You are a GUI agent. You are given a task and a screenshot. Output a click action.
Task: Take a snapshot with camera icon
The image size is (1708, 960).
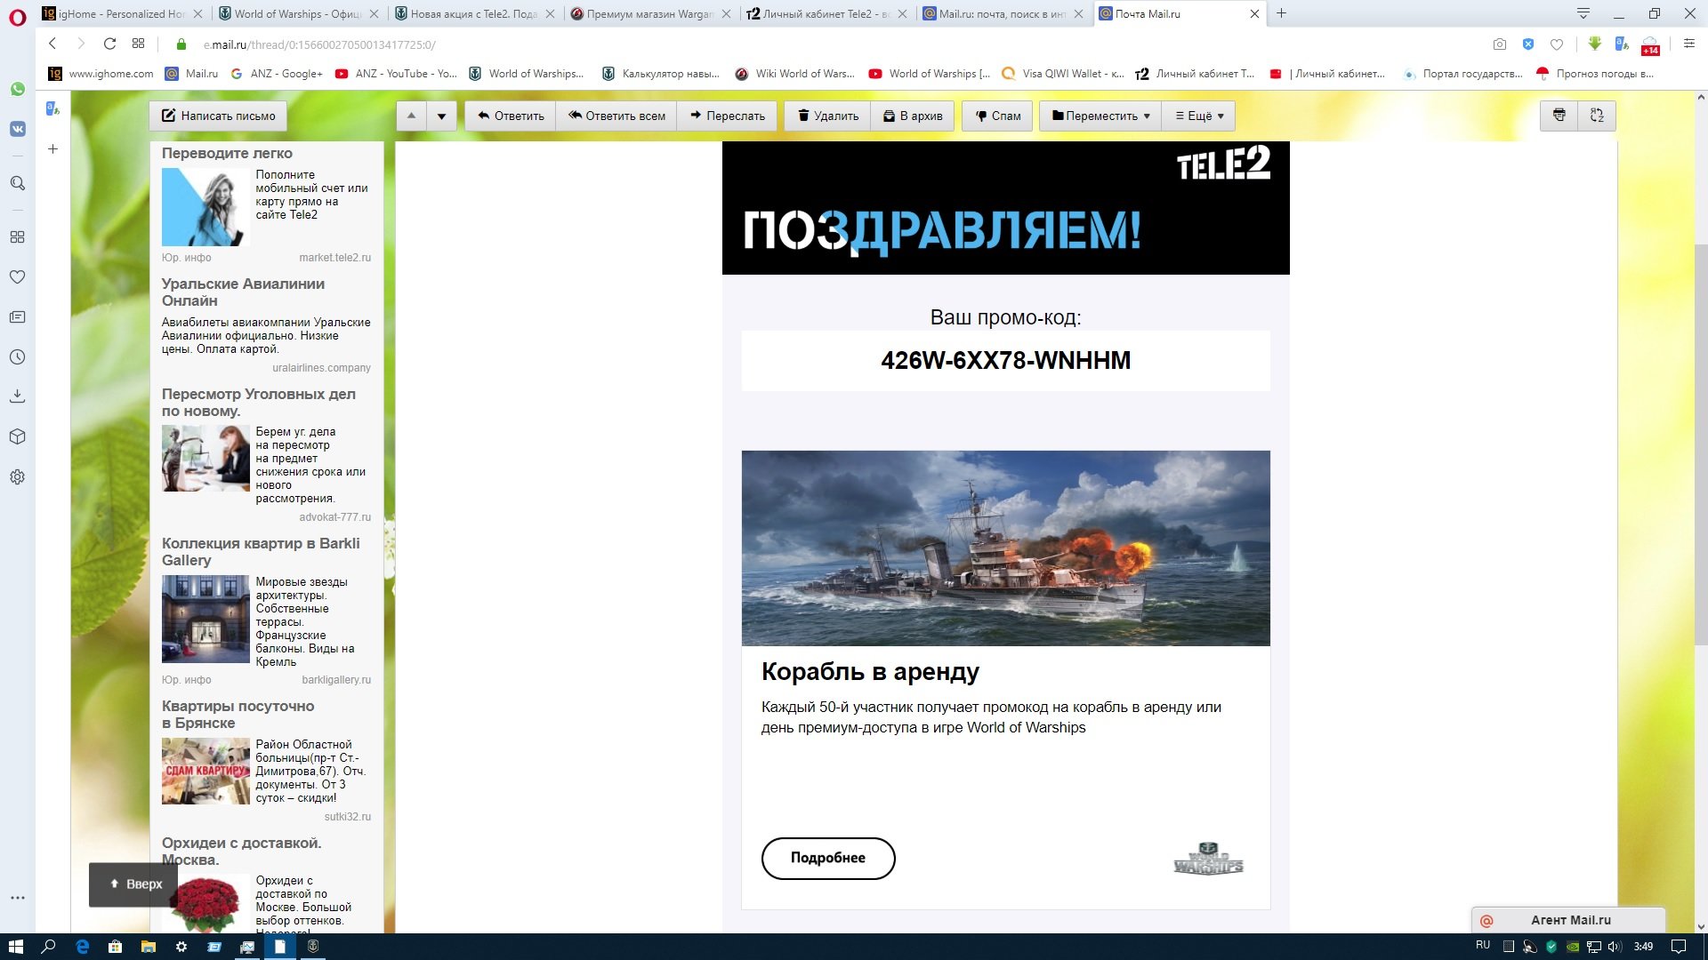(x=1500, y=44)
